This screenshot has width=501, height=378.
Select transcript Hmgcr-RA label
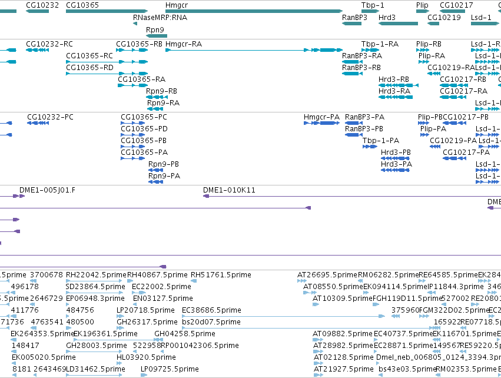pyautogui.click(x=184, y=44)
